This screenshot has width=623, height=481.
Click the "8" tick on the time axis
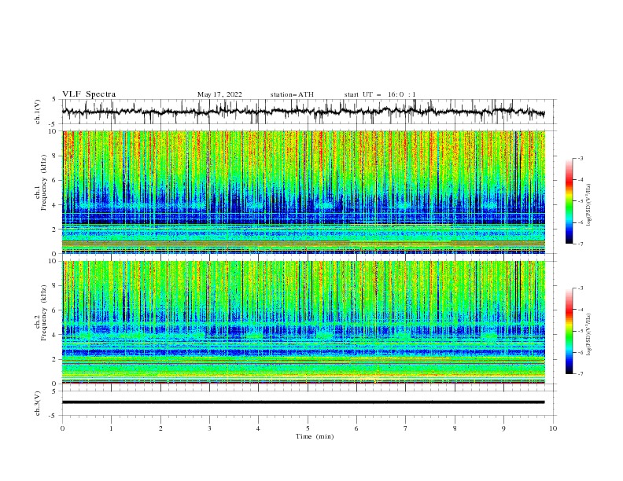pos(455,428)
